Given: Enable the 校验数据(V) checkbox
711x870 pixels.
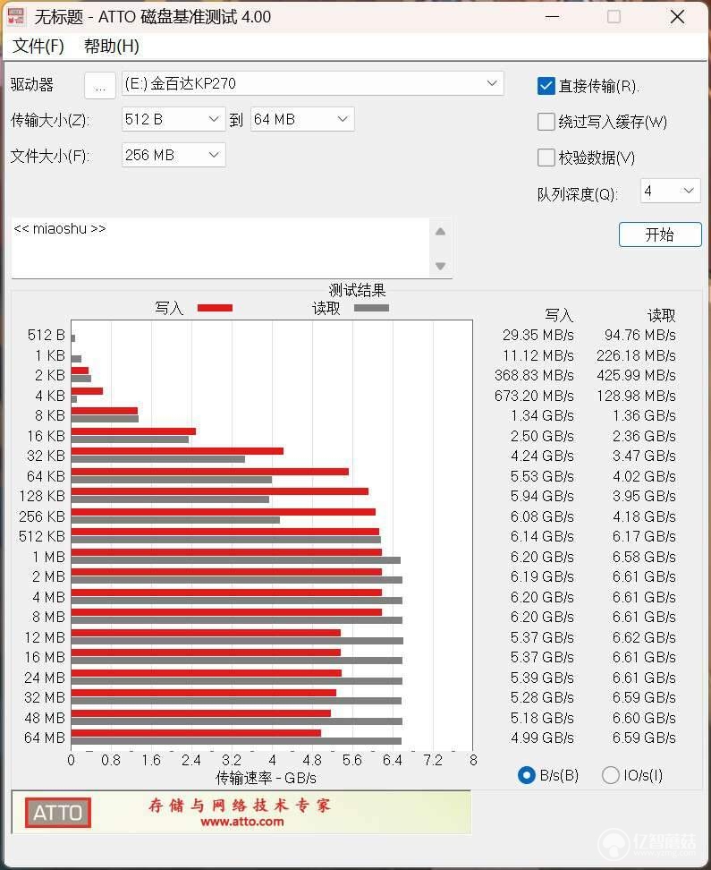Looking at the screenshot, I should [x=546, y=158].
